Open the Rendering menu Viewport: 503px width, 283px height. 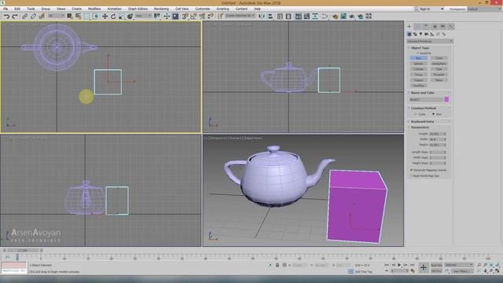point(161,9)
